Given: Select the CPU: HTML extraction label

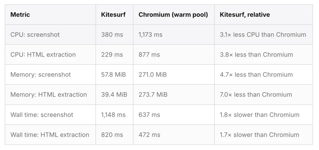Looking at the screenshot, I should tap(43, 55).
